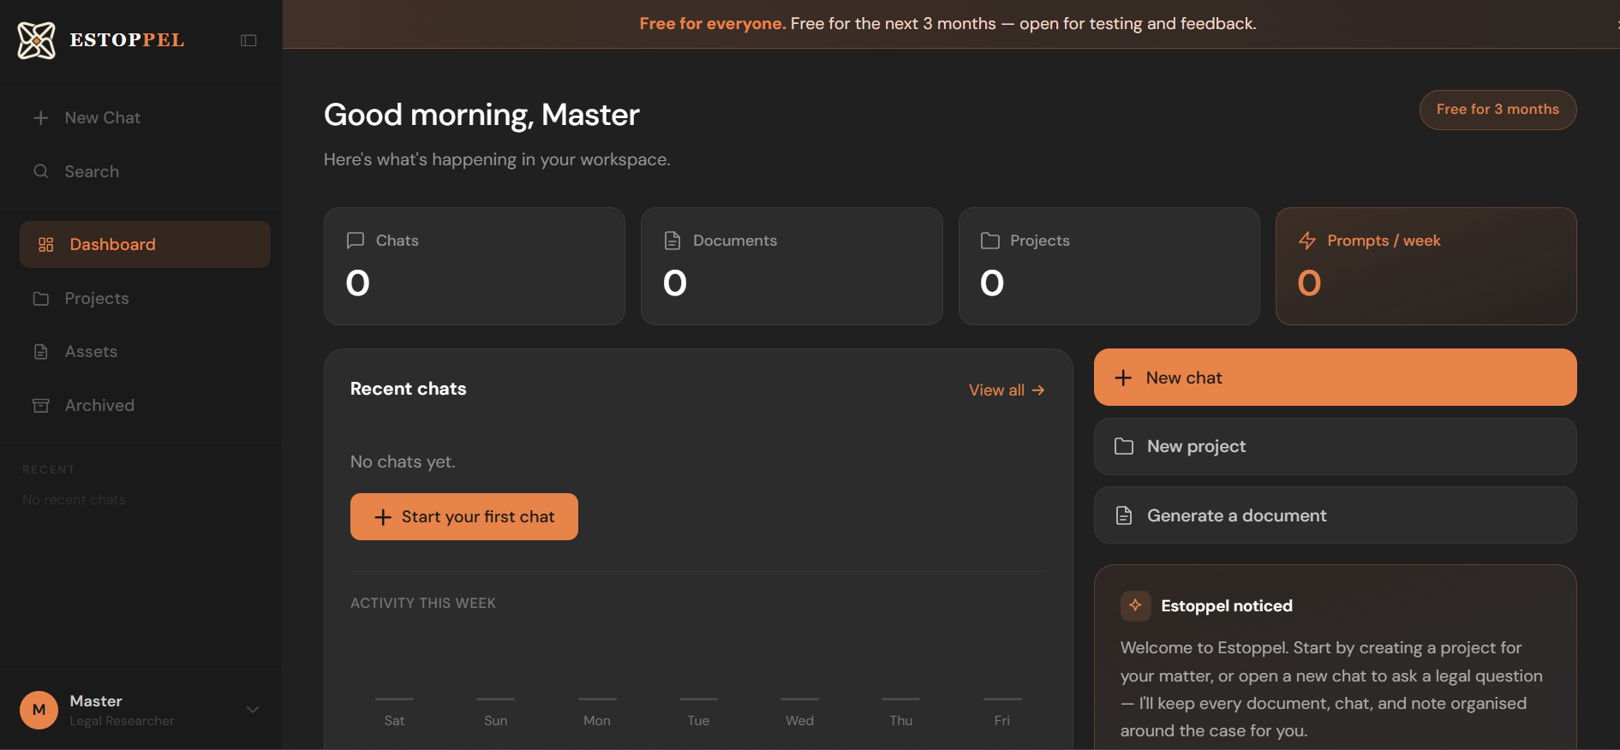1620x750 pixels.
Task: Click the 'No chats yet.' text
Action: click(x=403, y=461)
